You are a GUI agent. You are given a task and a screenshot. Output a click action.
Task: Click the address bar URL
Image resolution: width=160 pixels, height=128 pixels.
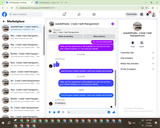(37, 8)
